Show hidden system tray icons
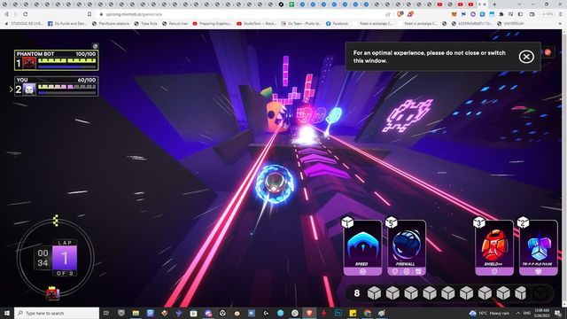This screenshot has height=319, width=567. coord(518,313)
